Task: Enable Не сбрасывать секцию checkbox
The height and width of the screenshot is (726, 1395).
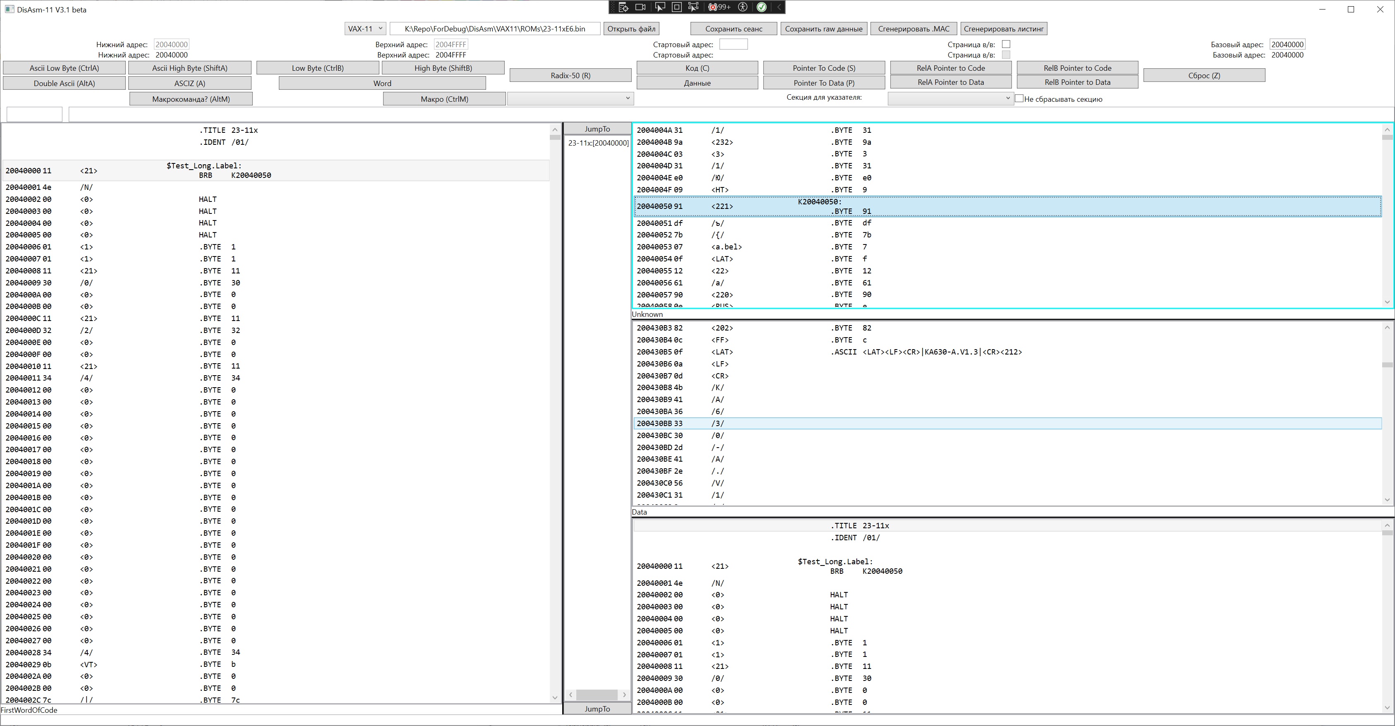Action: (1019, 98)
